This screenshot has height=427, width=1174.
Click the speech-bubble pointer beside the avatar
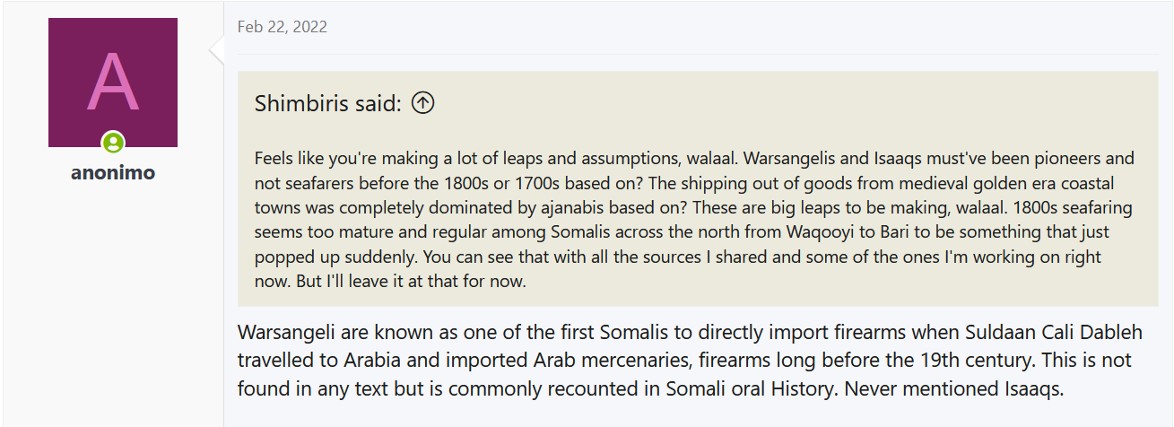click(x=216, y=51)
